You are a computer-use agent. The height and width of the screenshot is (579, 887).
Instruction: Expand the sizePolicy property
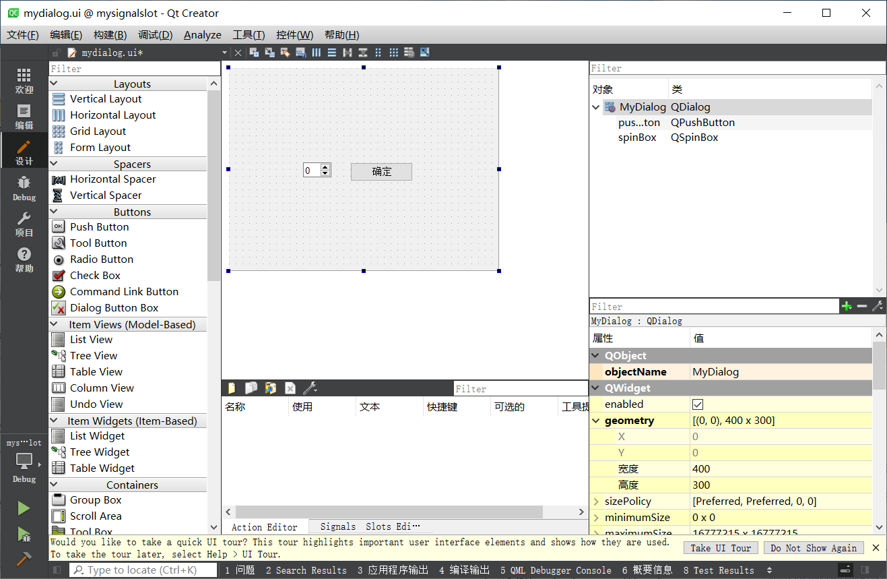pos(596,501)
